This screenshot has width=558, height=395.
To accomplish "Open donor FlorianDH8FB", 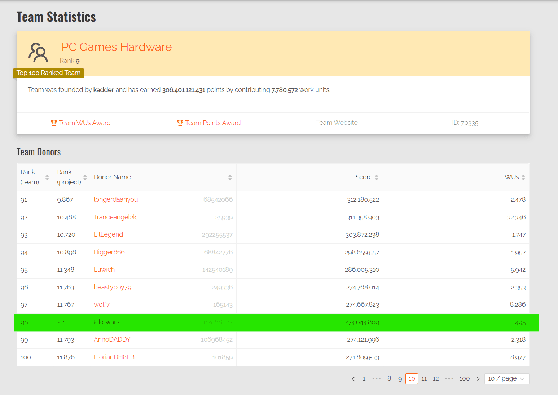I will point(114,357).
